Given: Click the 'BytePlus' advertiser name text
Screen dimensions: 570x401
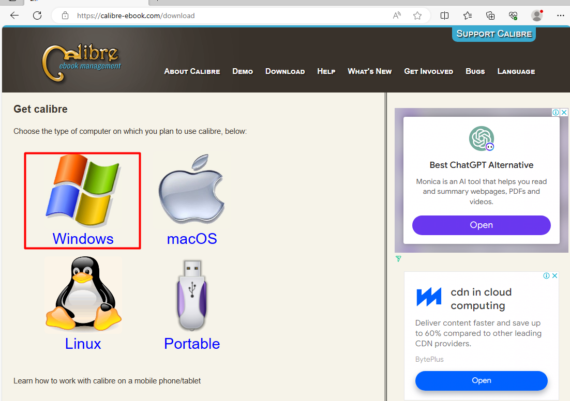Looking at the screenshot, I should point(429,359).
